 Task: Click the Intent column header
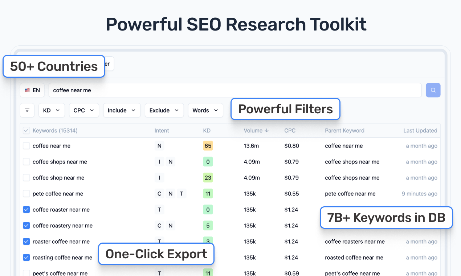(x=162, y=130)
